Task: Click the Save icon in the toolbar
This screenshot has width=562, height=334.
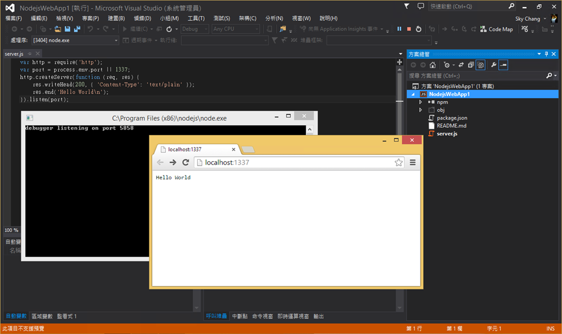Action: point(68,29)
